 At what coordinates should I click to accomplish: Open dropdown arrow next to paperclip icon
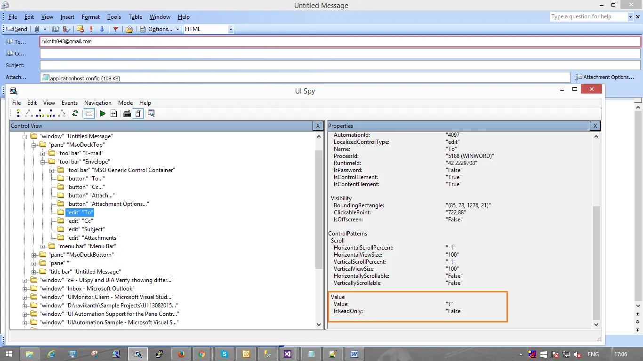point(44,29)
